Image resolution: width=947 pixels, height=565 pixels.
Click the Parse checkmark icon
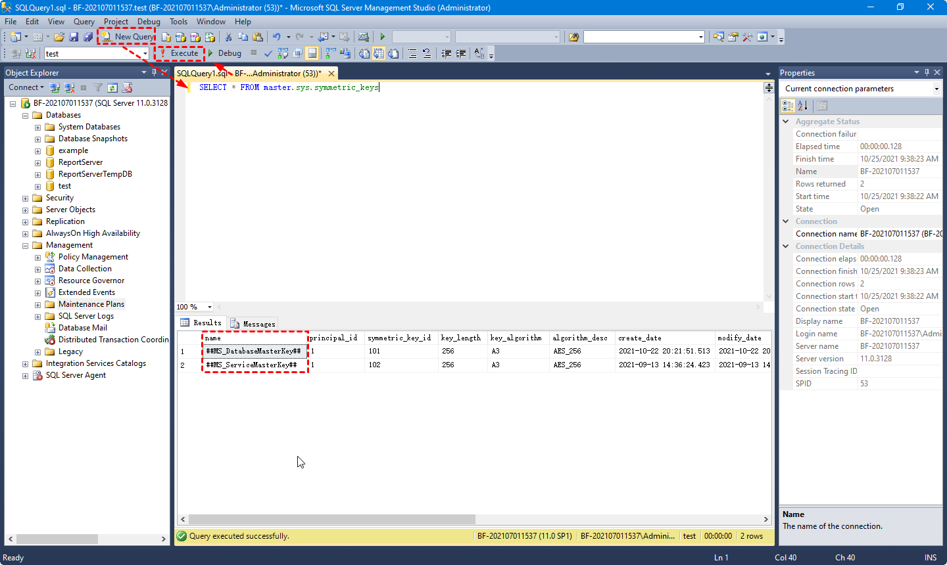coord(268,53)
